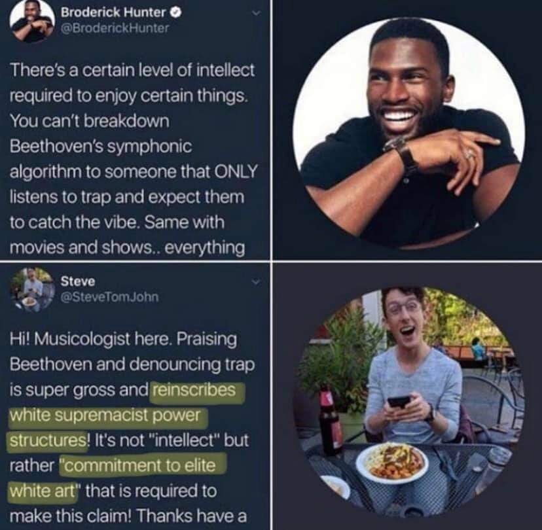The image size is (542, 530).
Task: Expand the chevron menu on the first tweet
Action: (x=255, y=13)
